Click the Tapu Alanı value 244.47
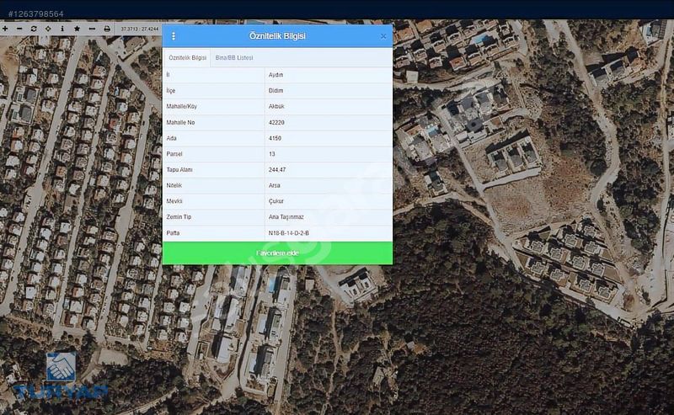Image resolution: width=674 pixels, height=415 pixels. [x=277, y=170]
